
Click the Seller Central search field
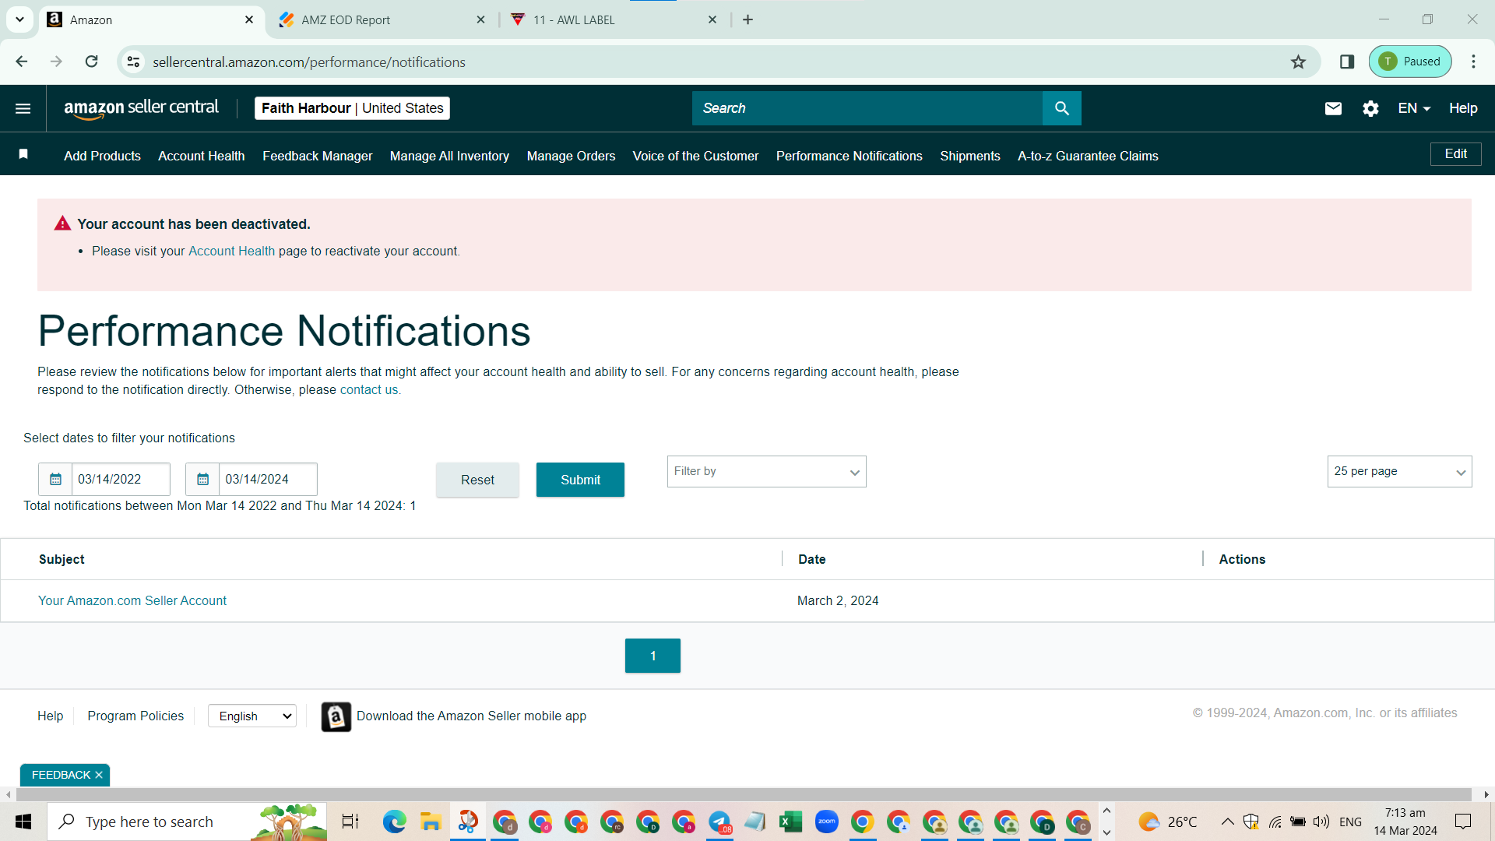(867, 108)
